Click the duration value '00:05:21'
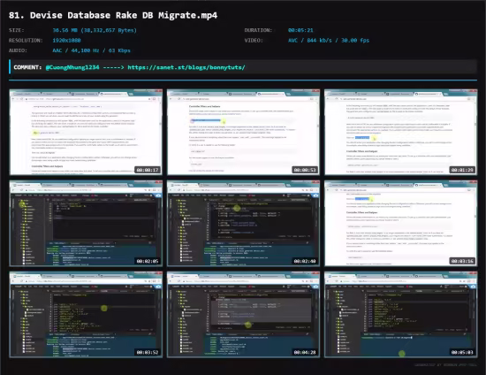 [300, 30]
